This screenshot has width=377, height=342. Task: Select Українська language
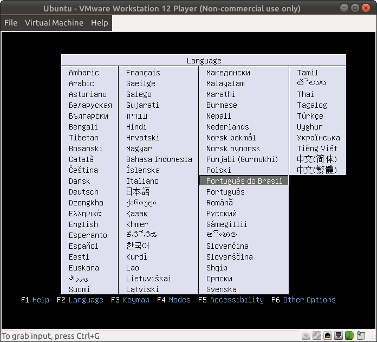[318, 138]
